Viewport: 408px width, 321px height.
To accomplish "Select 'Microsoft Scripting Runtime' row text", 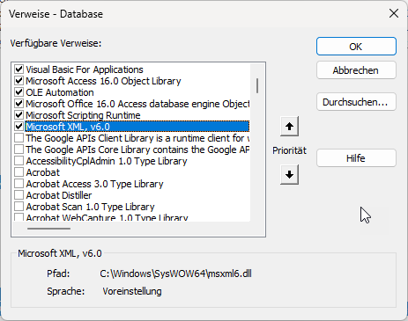I will tap(83, 115).
